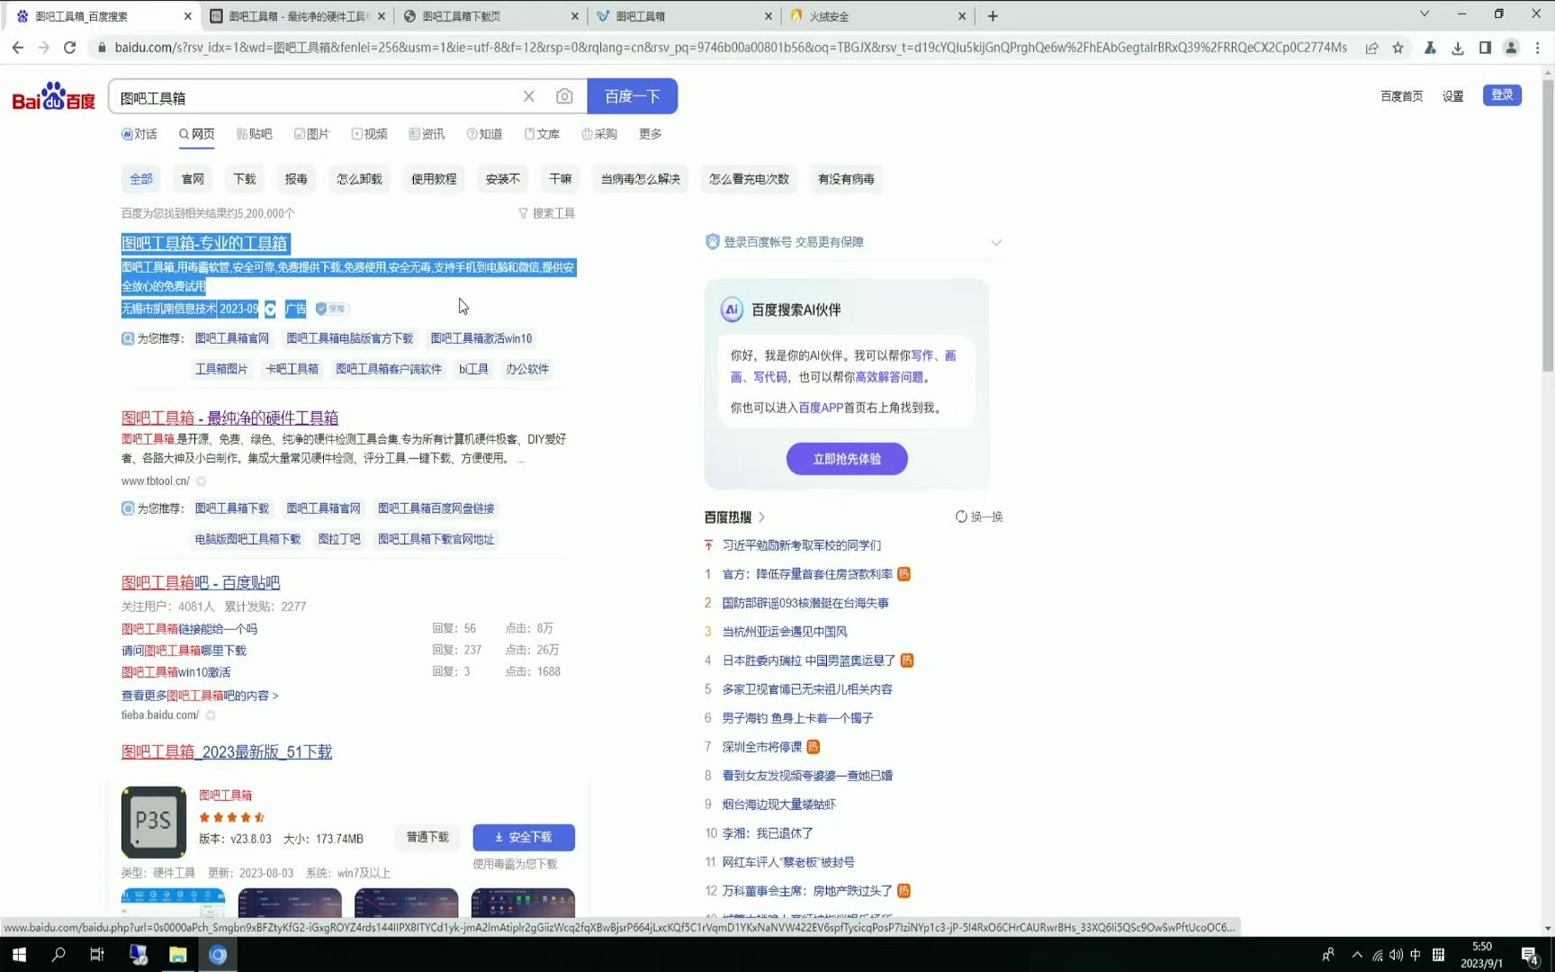Open result 图吧工具箱_2023最新版_51下载
1555x972 pixels.
click(x=227, y=751)
